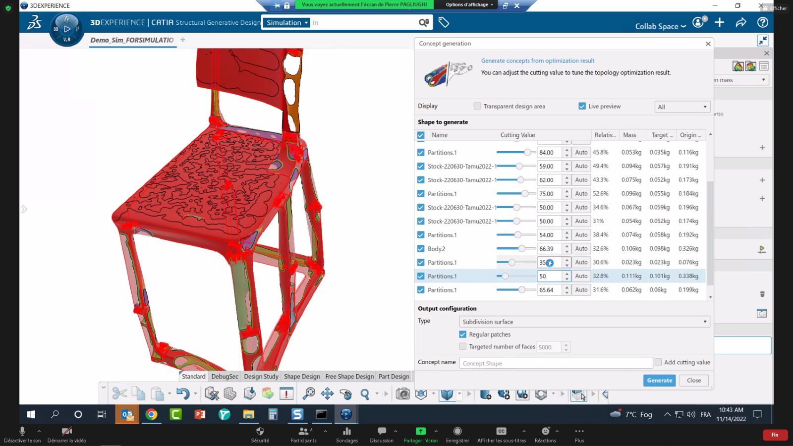
Task: Toggle Transparent design area checkbox
Action: (477, 106)
